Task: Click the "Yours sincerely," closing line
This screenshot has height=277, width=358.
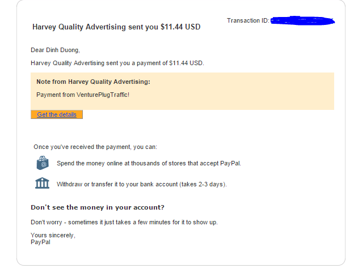Action: point(53,235)
